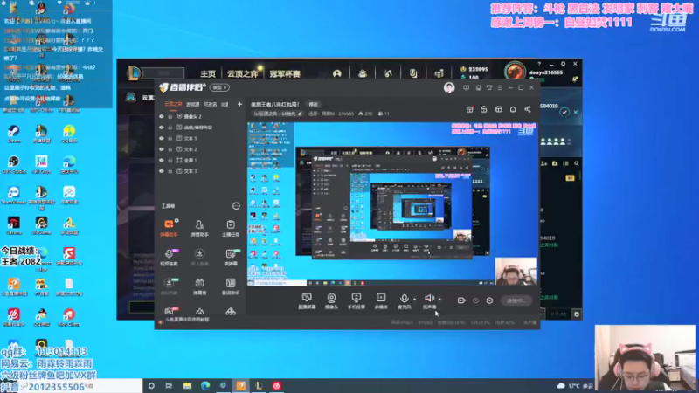The width and height of the screenshot is (699, 393).
Task: Open the 读弹幕 tool
Action: tap(231, 257)
